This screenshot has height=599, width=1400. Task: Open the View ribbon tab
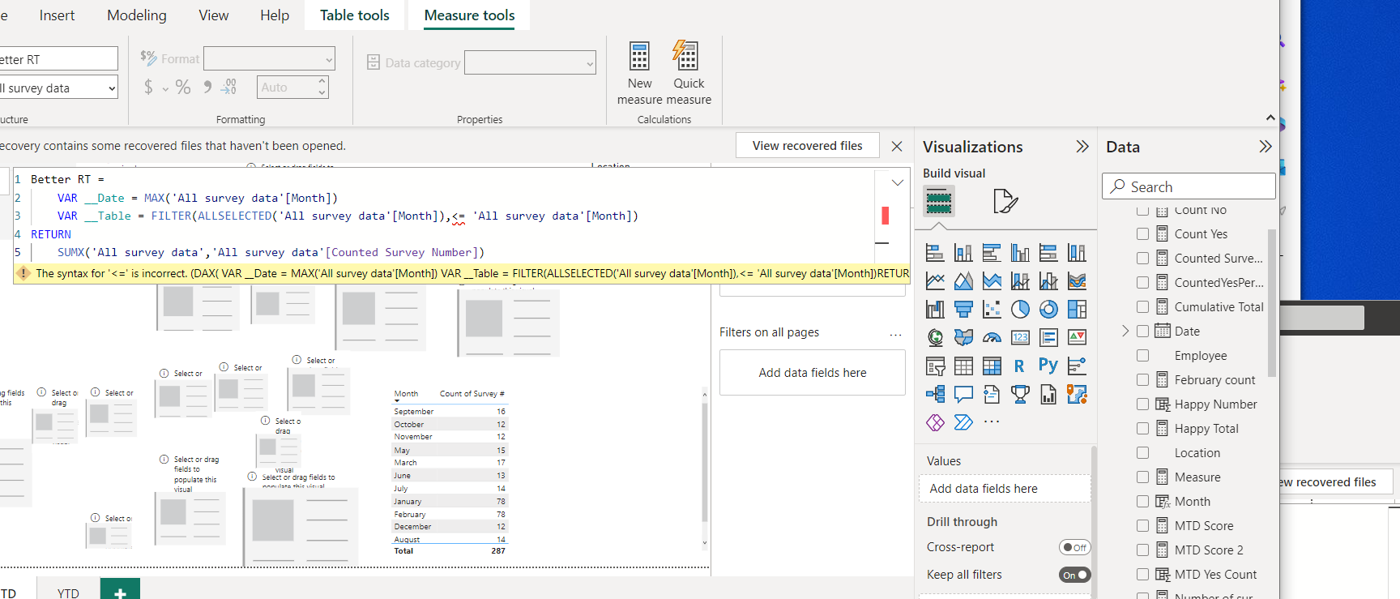click(214, 15)
